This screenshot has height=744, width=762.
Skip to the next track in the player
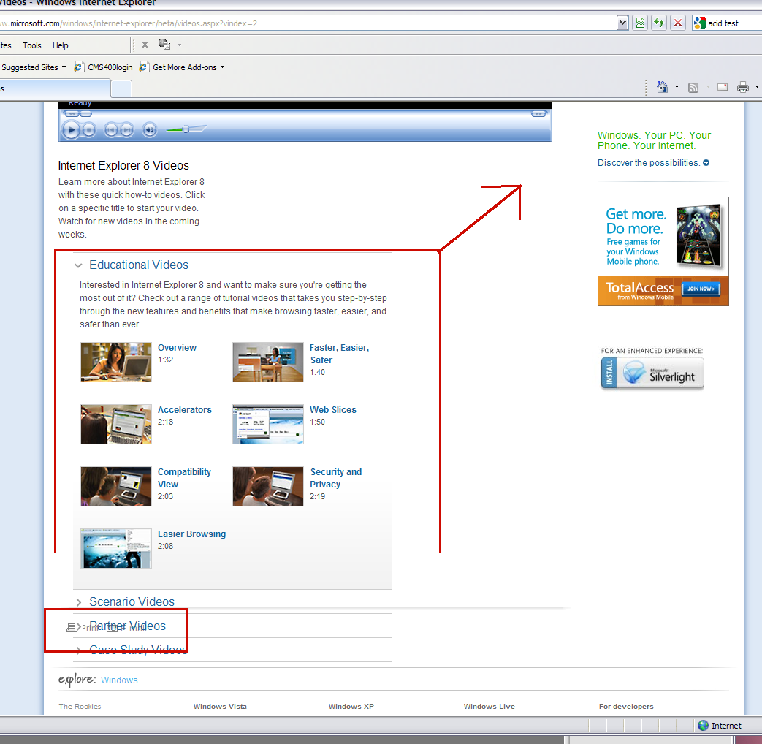coord(126,130)
